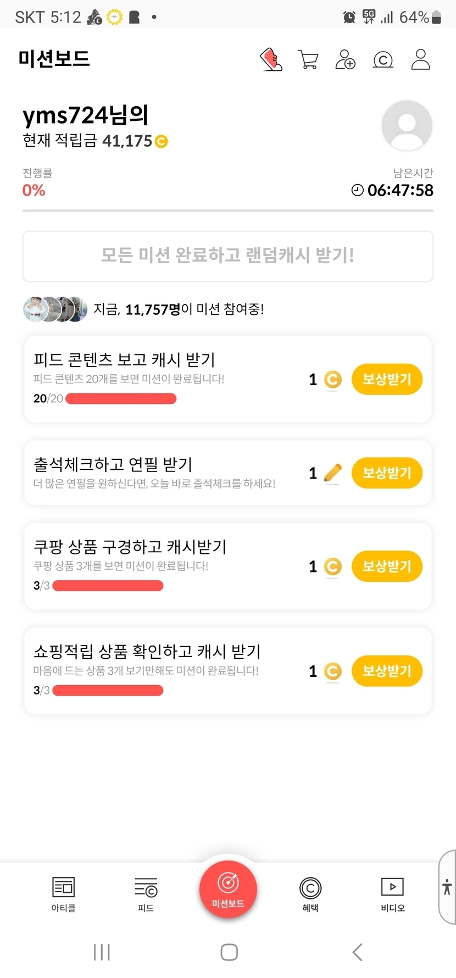
Task: Tap the gray profile avatar picture
Action: coord(407,125)
